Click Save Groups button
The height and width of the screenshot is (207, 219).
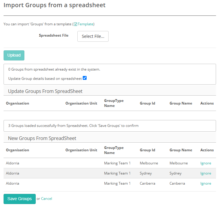click(x=20, y=199)
